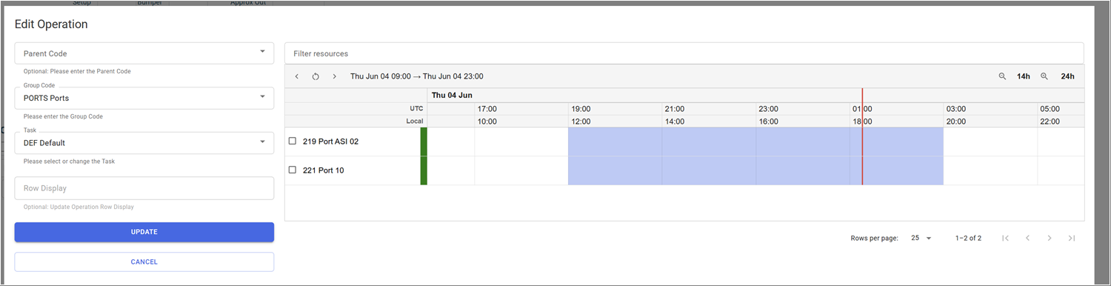Jump to first page of resources
1111x286 pixels.
click(x=1005, y=238)
